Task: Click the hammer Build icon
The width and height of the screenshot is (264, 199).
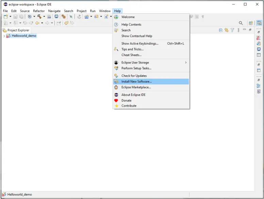Action: point(39,17)
